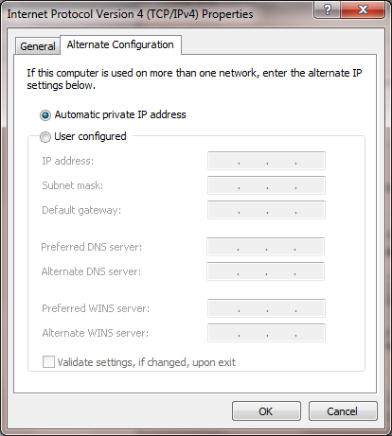The width and height of the screenshot is (392, 436).
Task: Select the Alternate Configuration tab
Action: click(120, 44)
